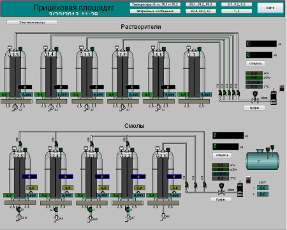Open the 8.1, 8.2, 8.3 screen
The image size is (287, 230).
237,4
